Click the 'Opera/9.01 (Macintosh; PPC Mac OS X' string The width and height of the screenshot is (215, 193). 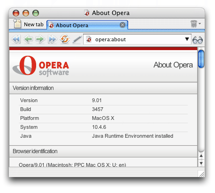tap(72, 165)
